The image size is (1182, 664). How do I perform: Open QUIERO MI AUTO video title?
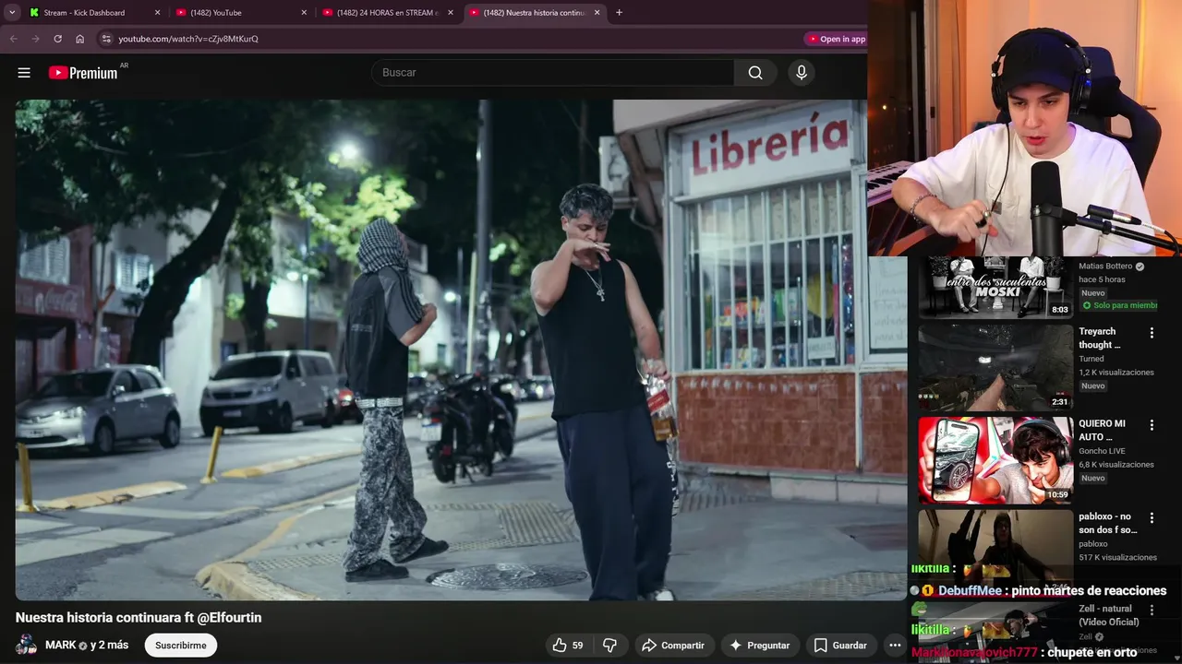pyautogui.click(x=1102, y=431)
